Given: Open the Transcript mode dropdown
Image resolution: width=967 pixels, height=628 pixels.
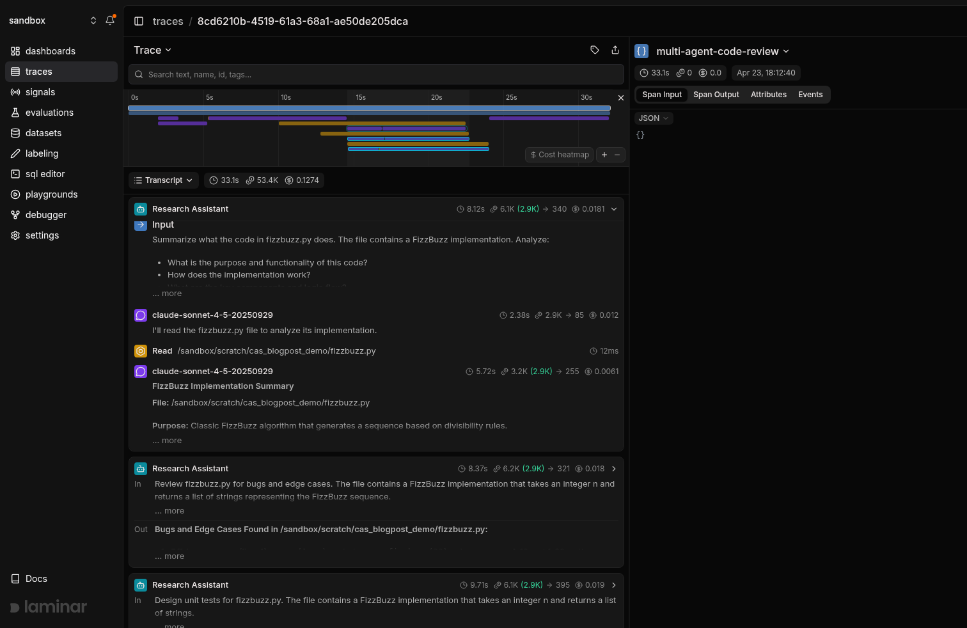Looking at the screenshot, I should (x=164, y=180).
